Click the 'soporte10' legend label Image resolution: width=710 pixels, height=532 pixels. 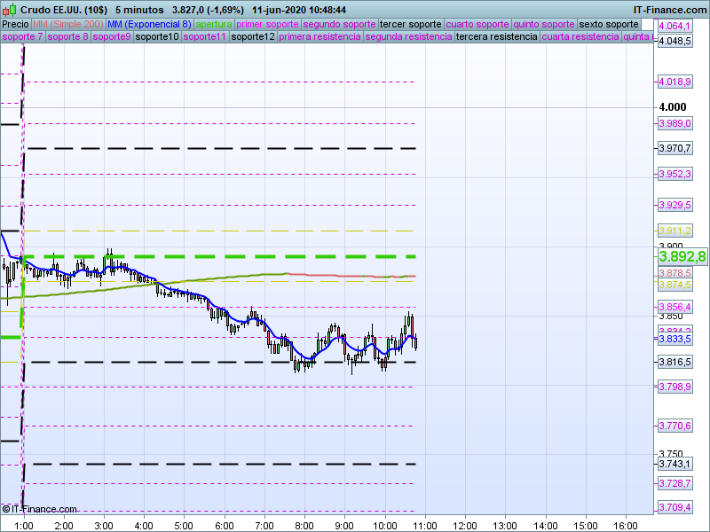click(158, 37)
